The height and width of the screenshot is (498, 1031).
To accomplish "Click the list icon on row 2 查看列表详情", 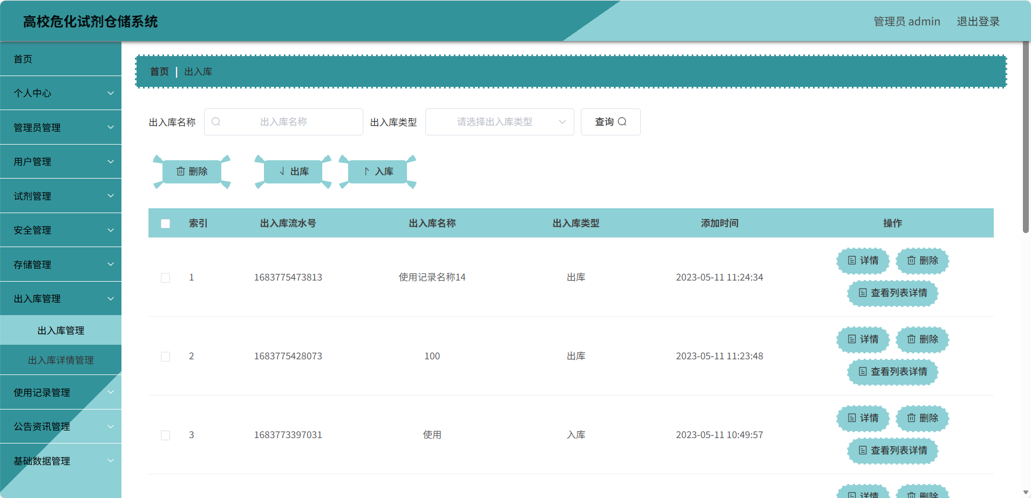I will (x=863, y=372).
